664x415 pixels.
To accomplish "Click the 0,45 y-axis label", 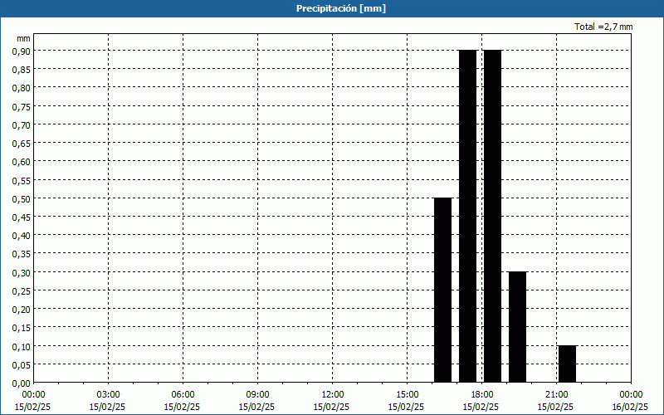I will click(x=22, y=217).
